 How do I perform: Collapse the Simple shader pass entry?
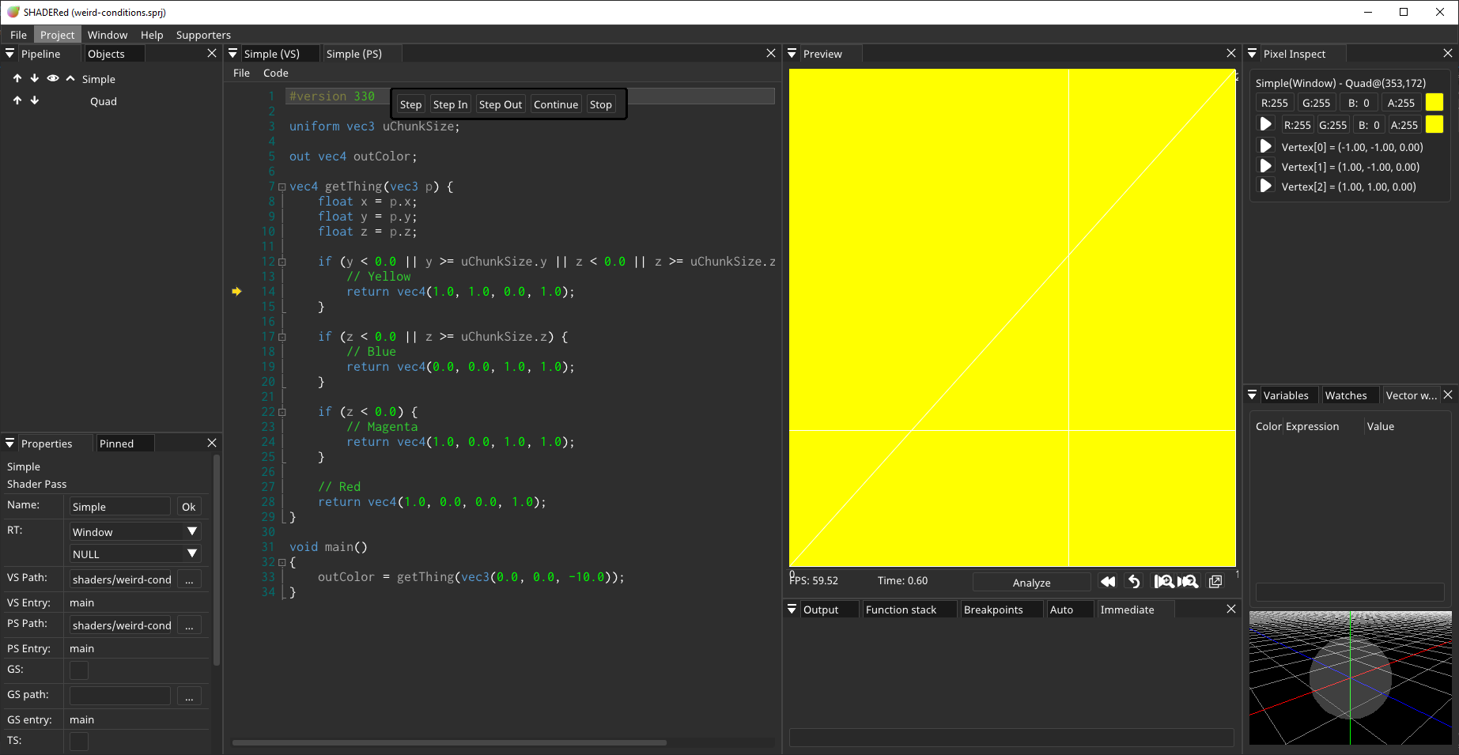[x=70, y=78]
